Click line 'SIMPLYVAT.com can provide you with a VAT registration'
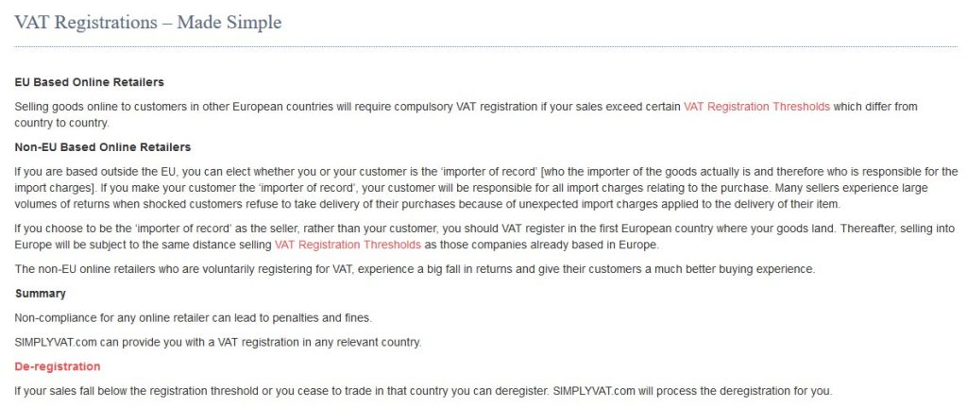 (218, 342)
